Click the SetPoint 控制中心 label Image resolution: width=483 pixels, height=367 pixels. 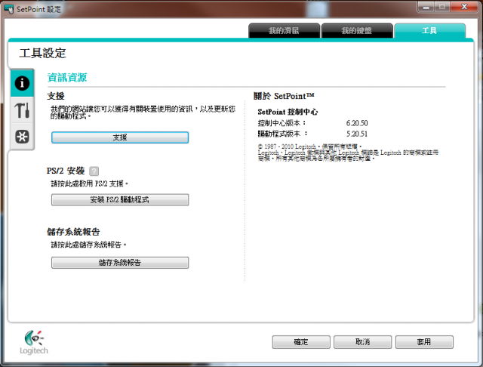coord(288,112)
